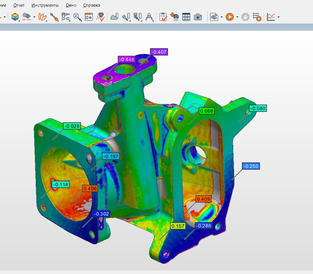The image size is (313, 274).
Task: Select the -0.446 magenta deviation label
Action: click(x=127, y=60)
